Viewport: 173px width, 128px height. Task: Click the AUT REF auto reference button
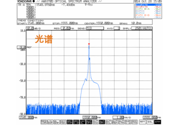click(x=115, y=122)
